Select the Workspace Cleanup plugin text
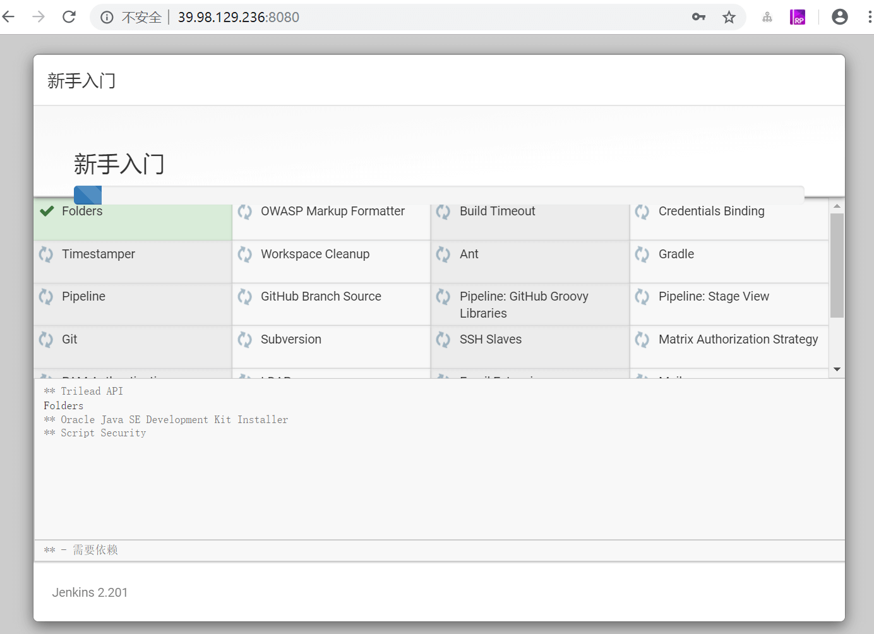The width and height of the screenshot is (874, 634). (315, 254)
